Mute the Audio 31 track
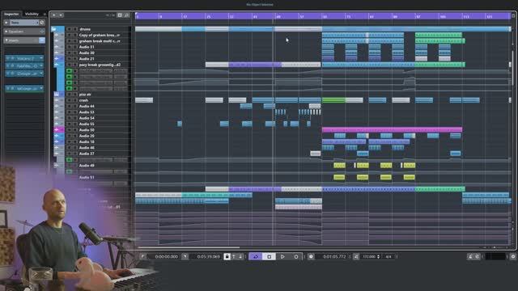Viewport: 518px width, 291px height. point(69,47)
